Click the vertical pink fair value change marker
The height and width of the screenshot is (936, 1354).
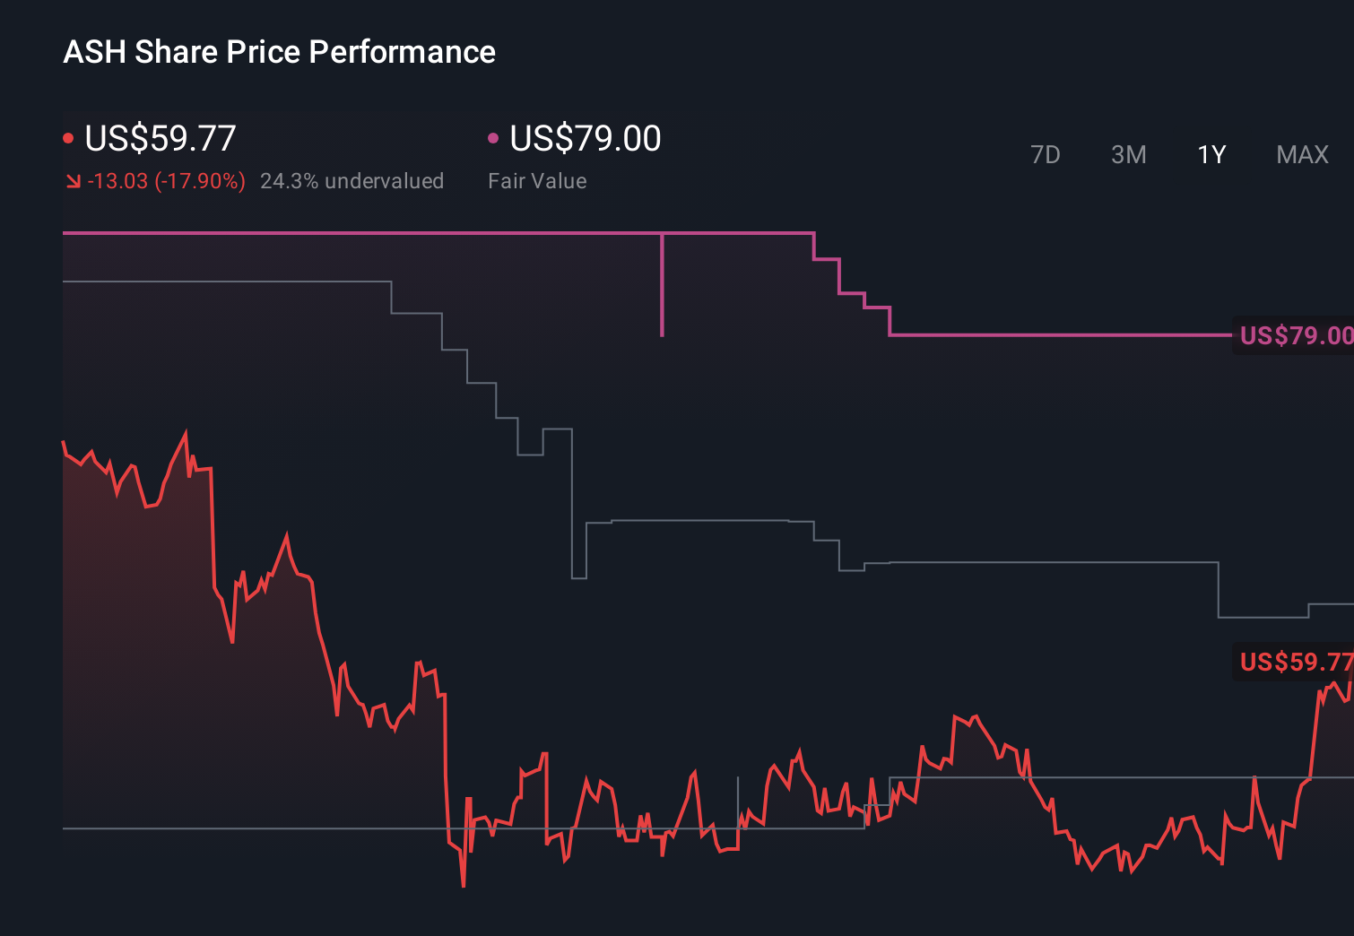click(x=663, y=285)
